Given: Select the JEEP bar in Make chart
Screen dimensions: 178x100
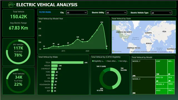Looking at the screenshot, I should [52, 91].
